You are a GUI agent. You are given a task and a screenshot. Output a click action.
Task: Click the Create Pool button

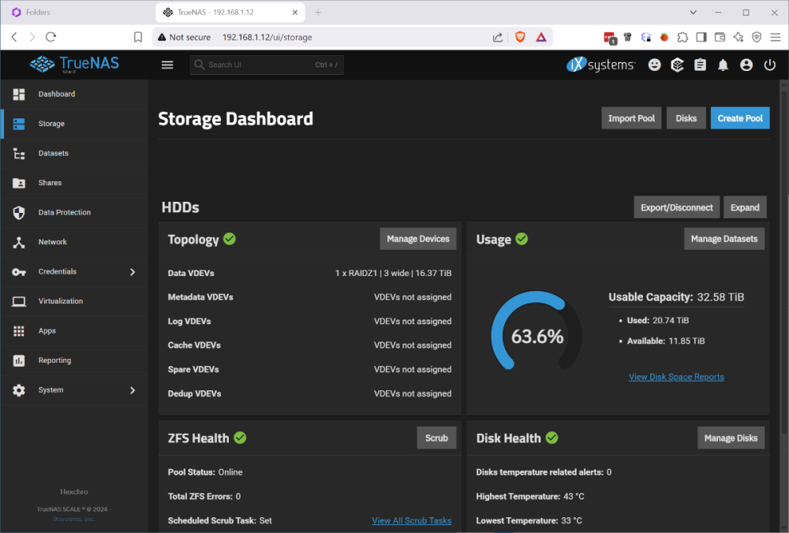pos(739,118)
